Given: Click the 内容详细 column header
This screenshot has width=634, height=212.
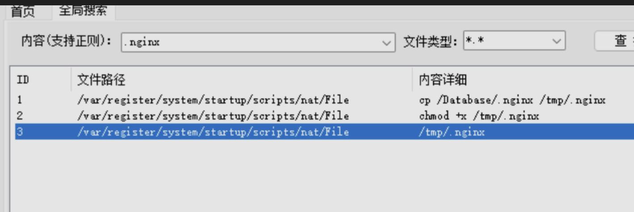Looking at the screenshot, I should coord(443,80).
